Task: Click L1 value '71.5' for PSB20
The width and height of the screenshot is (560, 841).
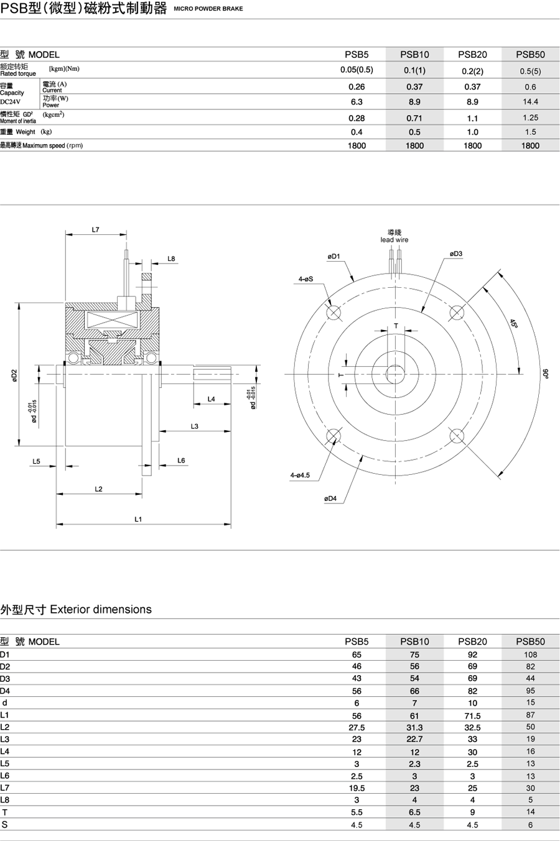Action: coord(472,715)
